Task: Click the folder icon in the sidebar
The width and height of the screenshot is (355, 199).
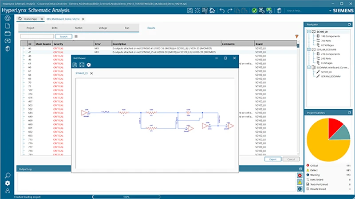Action: 8,34
